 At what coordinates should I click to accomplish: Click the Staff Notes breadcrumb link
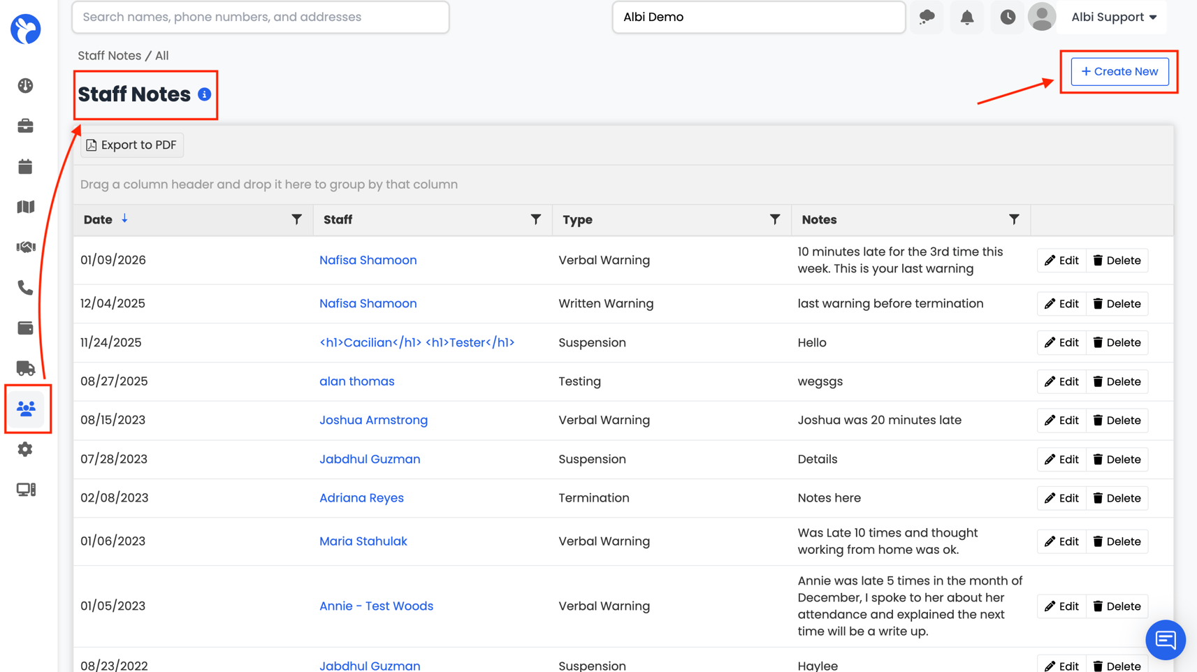[109, 56]
